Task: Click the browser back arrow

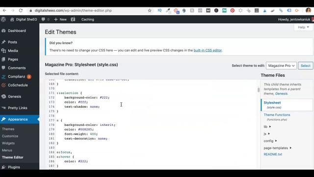Action: pos(4,10)
